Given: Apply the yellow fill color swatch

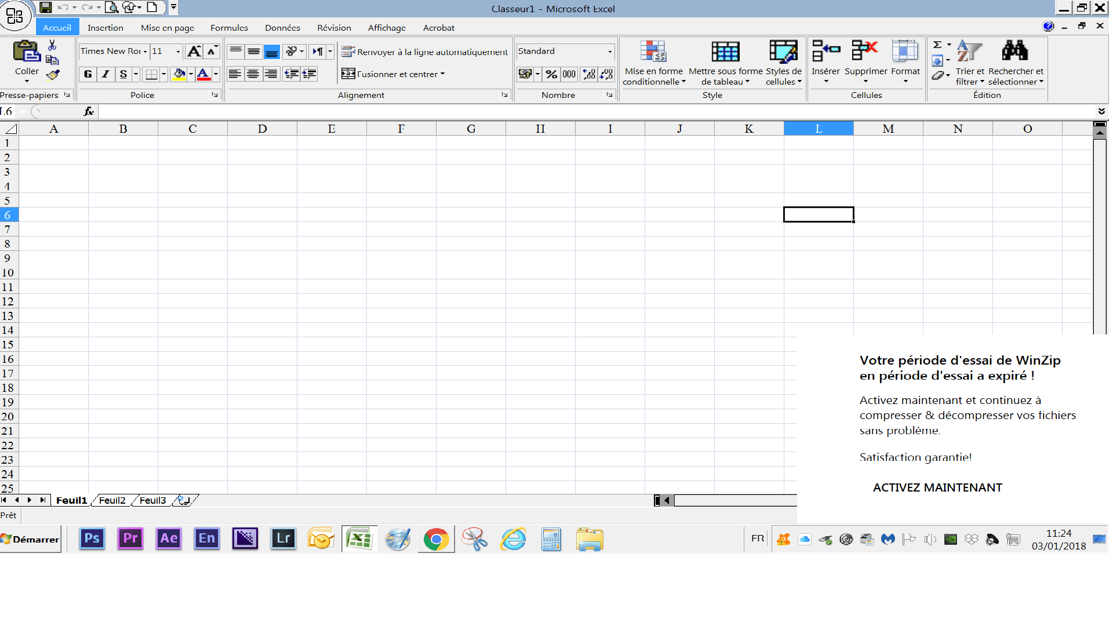Looking at the screenshot, I should pyautogui.click(x=179, y=74).
